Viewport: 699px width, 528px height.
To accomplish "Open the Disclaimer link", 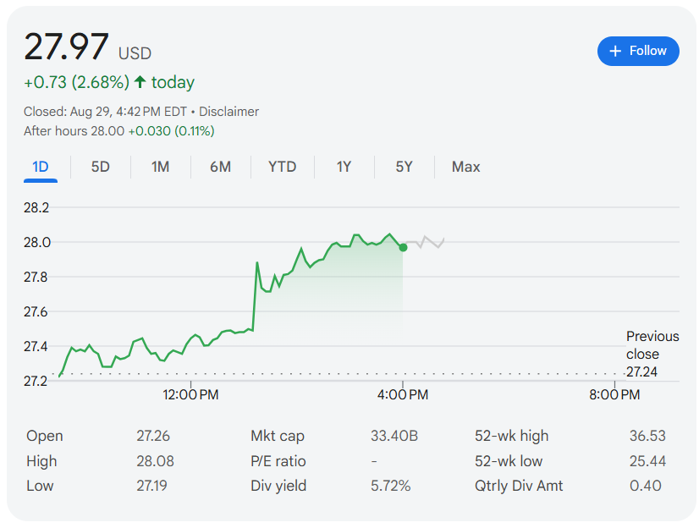I will pyautogui.click(x=228, y=112).
